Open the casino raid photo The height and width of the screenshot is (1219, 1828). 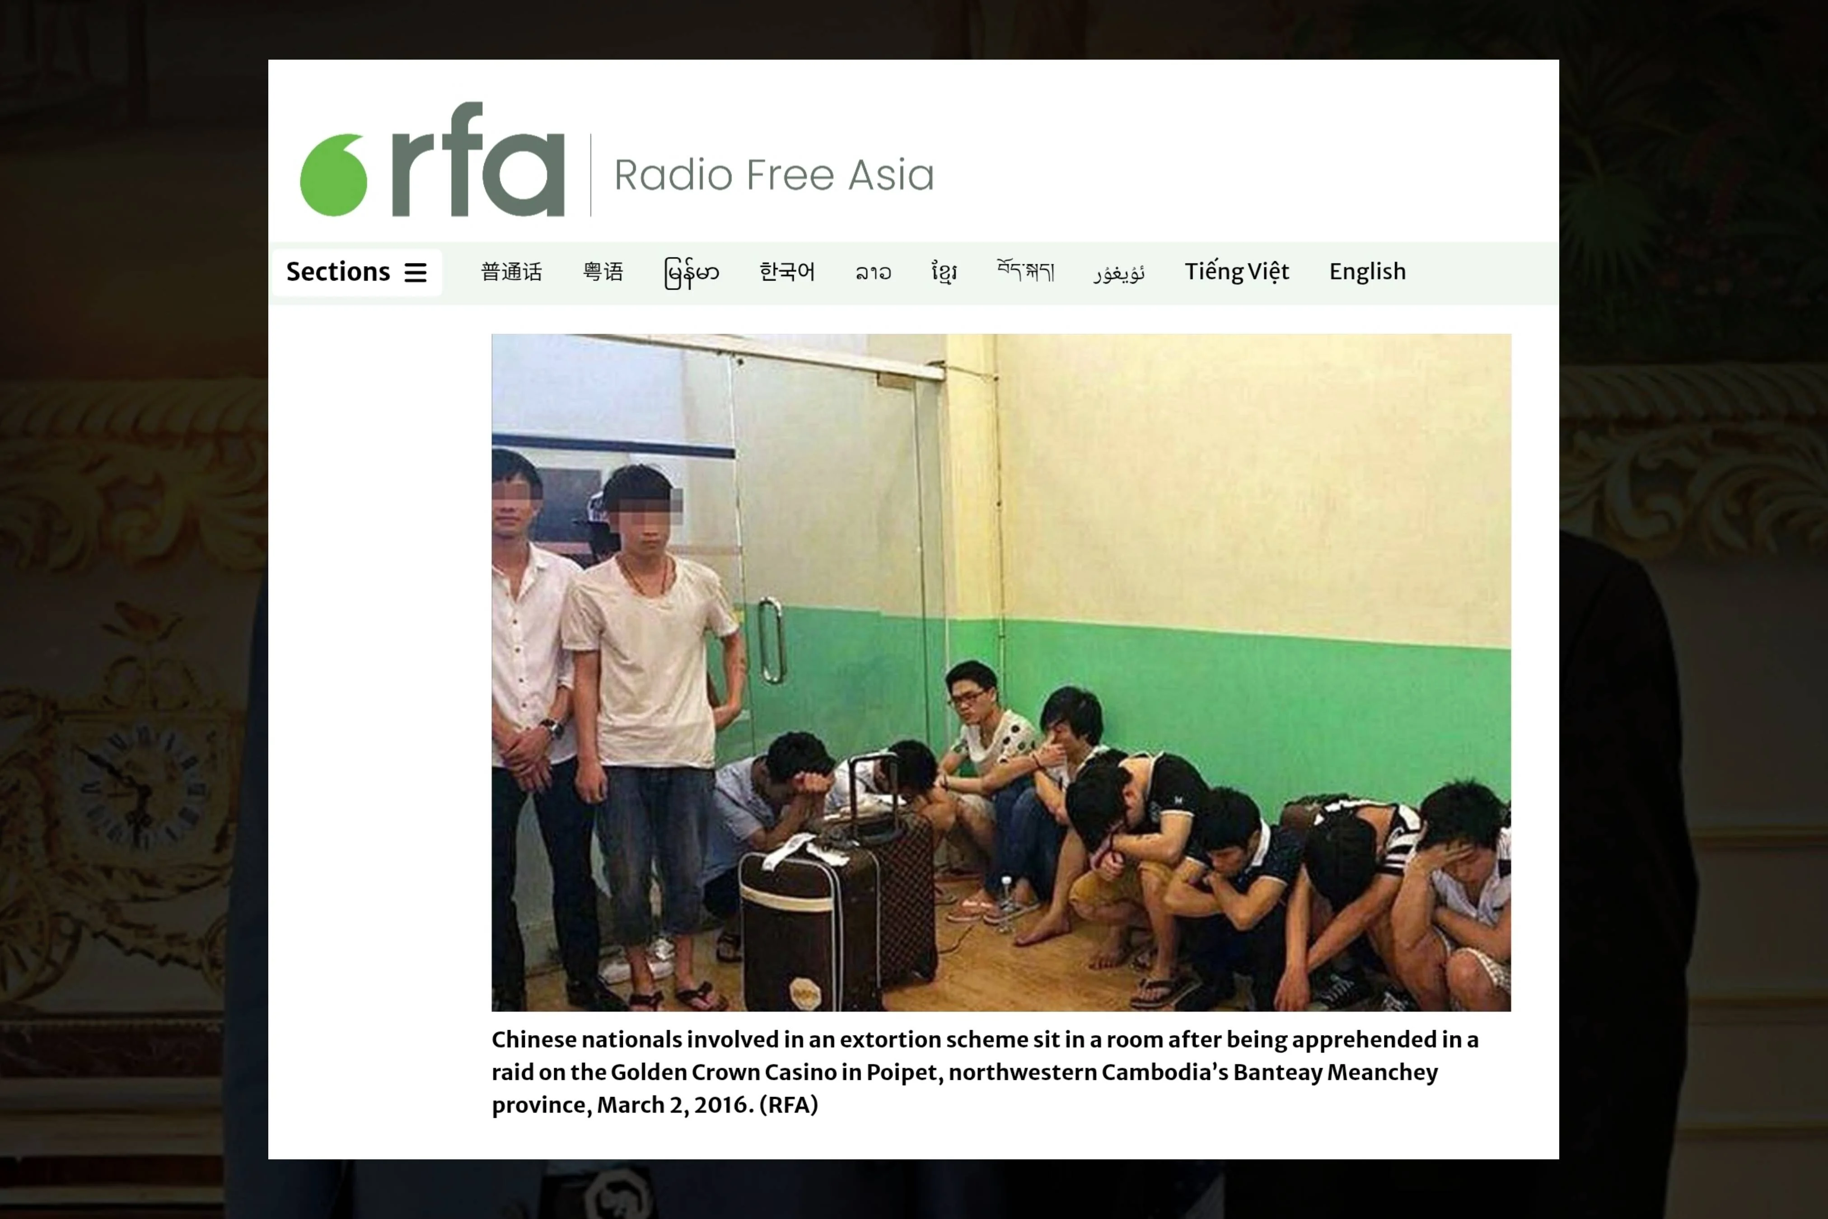click(x=1001, y=672)
